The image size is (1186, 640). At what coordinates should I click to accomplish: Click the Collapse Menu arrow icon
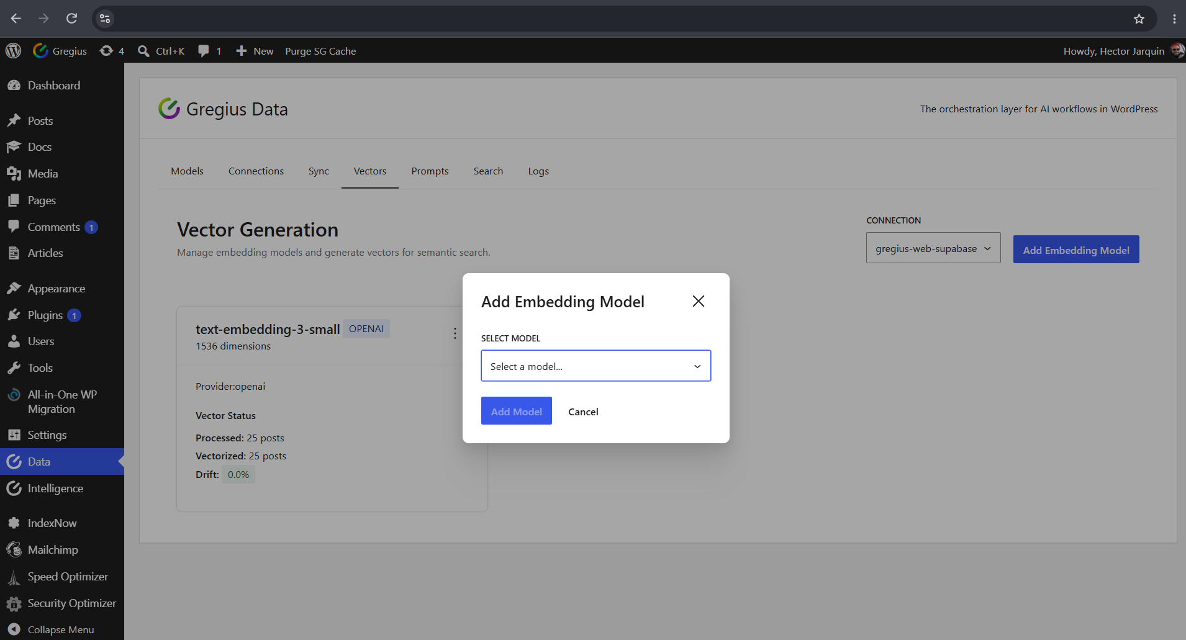click(x=14, y=629)
